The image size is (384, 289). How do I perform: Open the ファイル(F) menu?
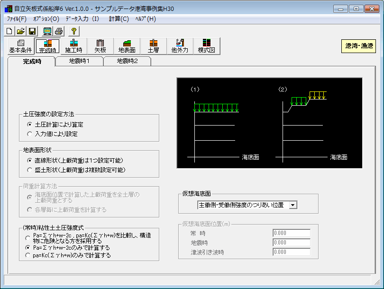point(17,19)
